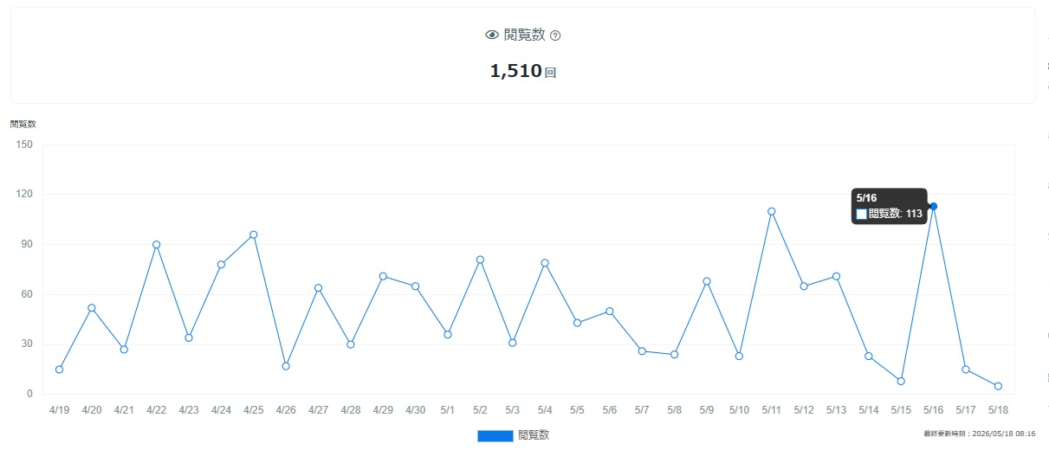Select the 5/2 peak data point

coord(480,260)
